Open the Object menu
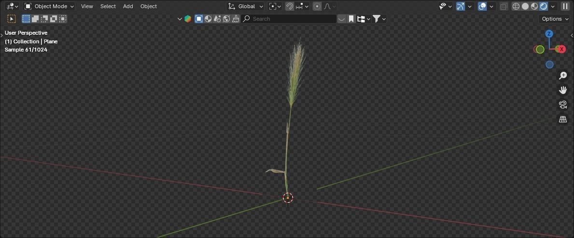Image resolution: width=574 pixels, height=238 pixels. click(149, 6)
